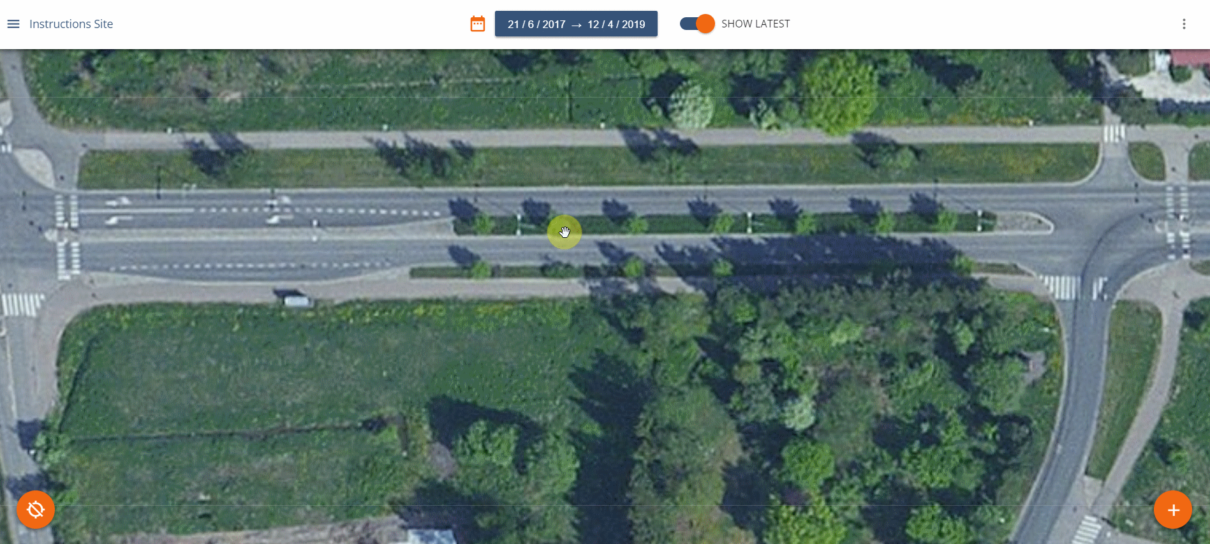Open the date range picker button
The width and height of the screenshot is (1210, 544).
tap(576, 24)
